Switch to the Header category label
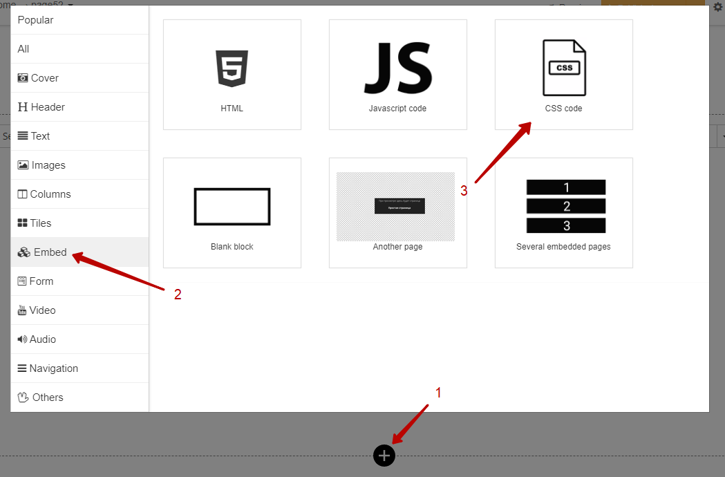 click(48, 107)
